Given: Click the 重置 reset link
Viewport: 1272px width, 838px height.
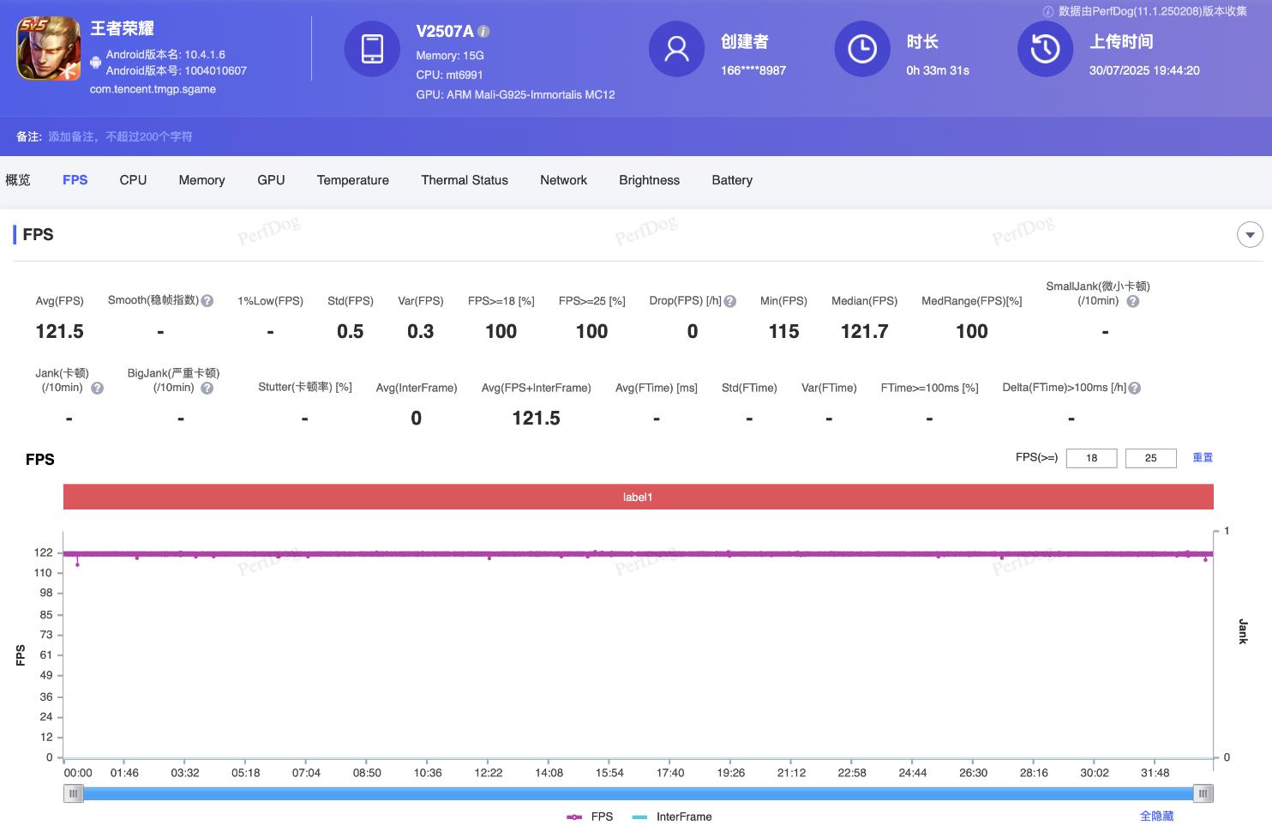Looking at the screenshot, I should point(1203,457).
